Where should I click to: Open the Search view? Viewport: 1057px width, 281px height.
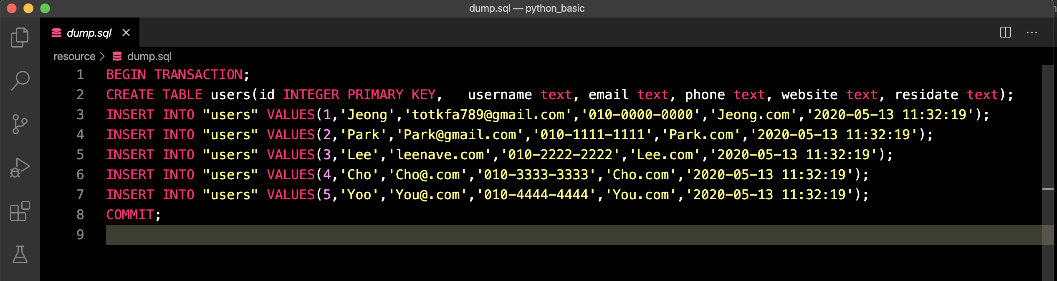pos(20,80)
